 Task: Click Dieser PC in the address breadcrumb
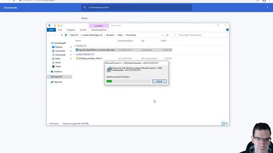point(74,35)
